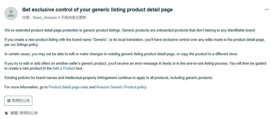Screen dimensions: 271x119
Task: Click the paragraph starting If you create a new
Action: 135,42
